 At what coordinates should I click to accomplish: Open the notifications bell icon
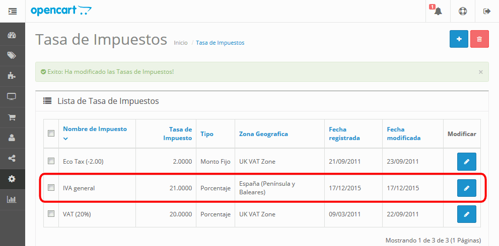[438, 11]
